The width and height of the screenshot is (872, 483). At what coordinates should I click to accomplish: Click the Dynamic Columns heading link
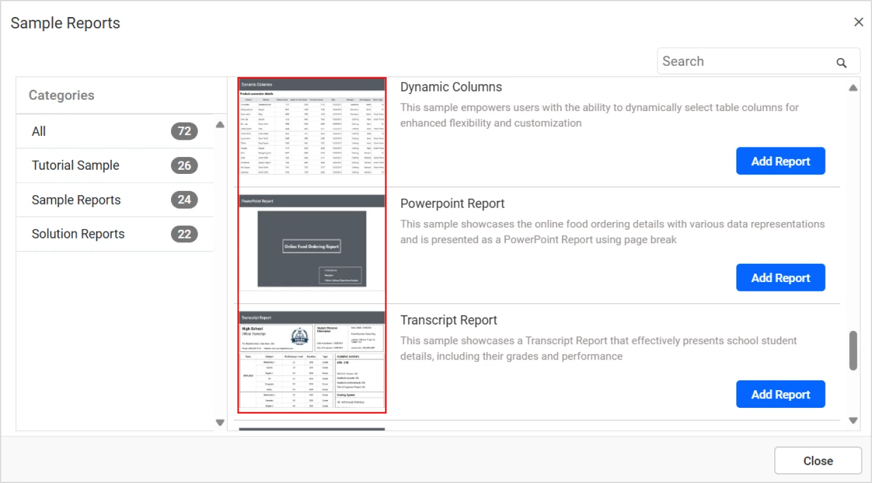(451, 86)
